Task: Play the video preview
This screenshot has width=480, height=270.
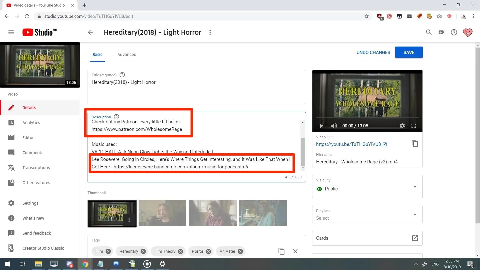Action: tap(321, 126)
